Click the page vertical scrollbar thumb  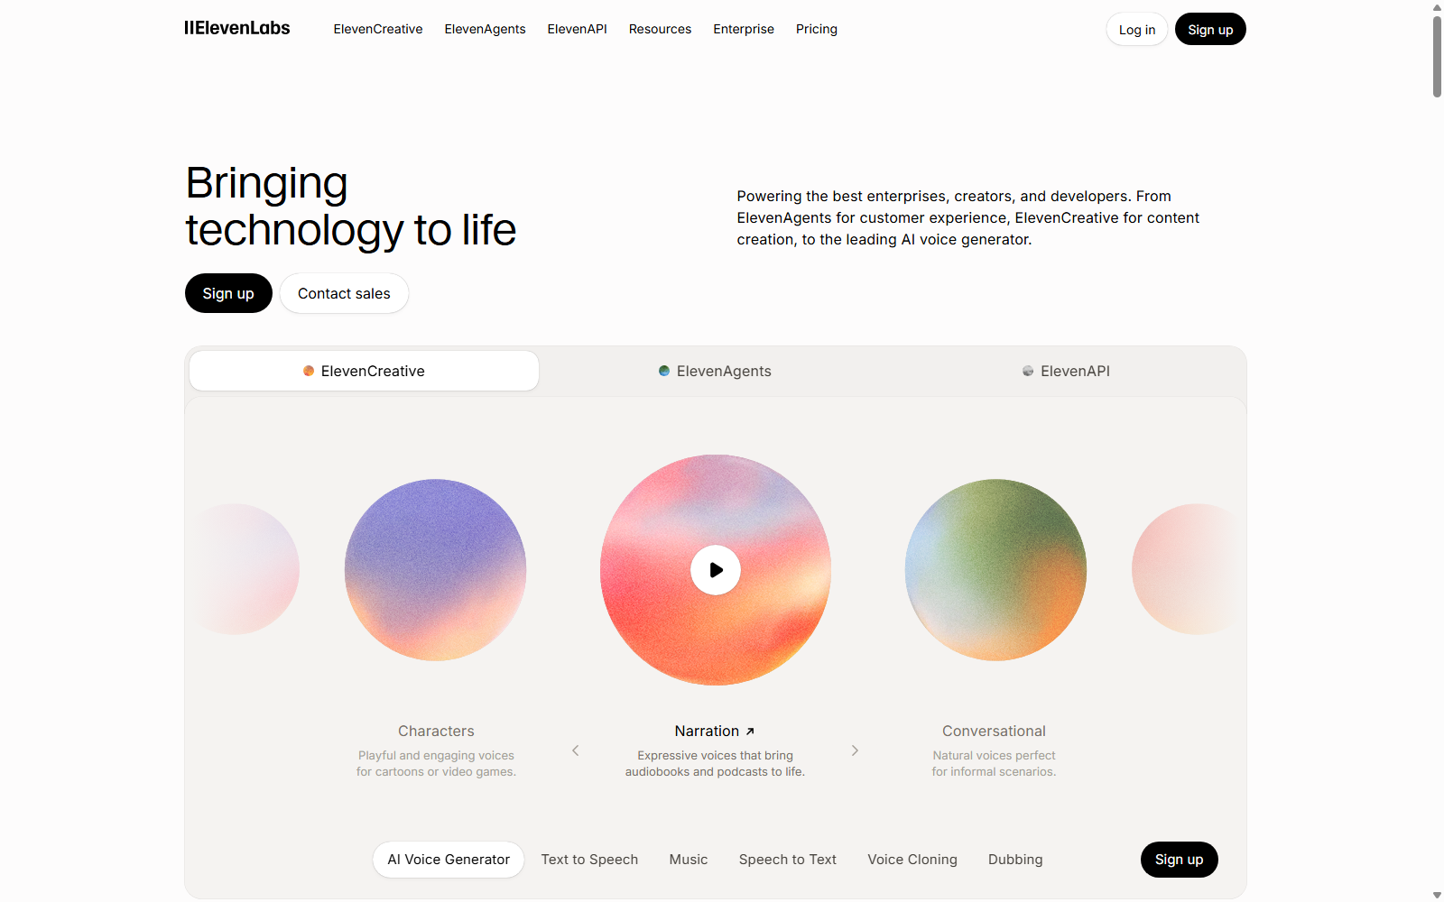(x=1437, y=56)
